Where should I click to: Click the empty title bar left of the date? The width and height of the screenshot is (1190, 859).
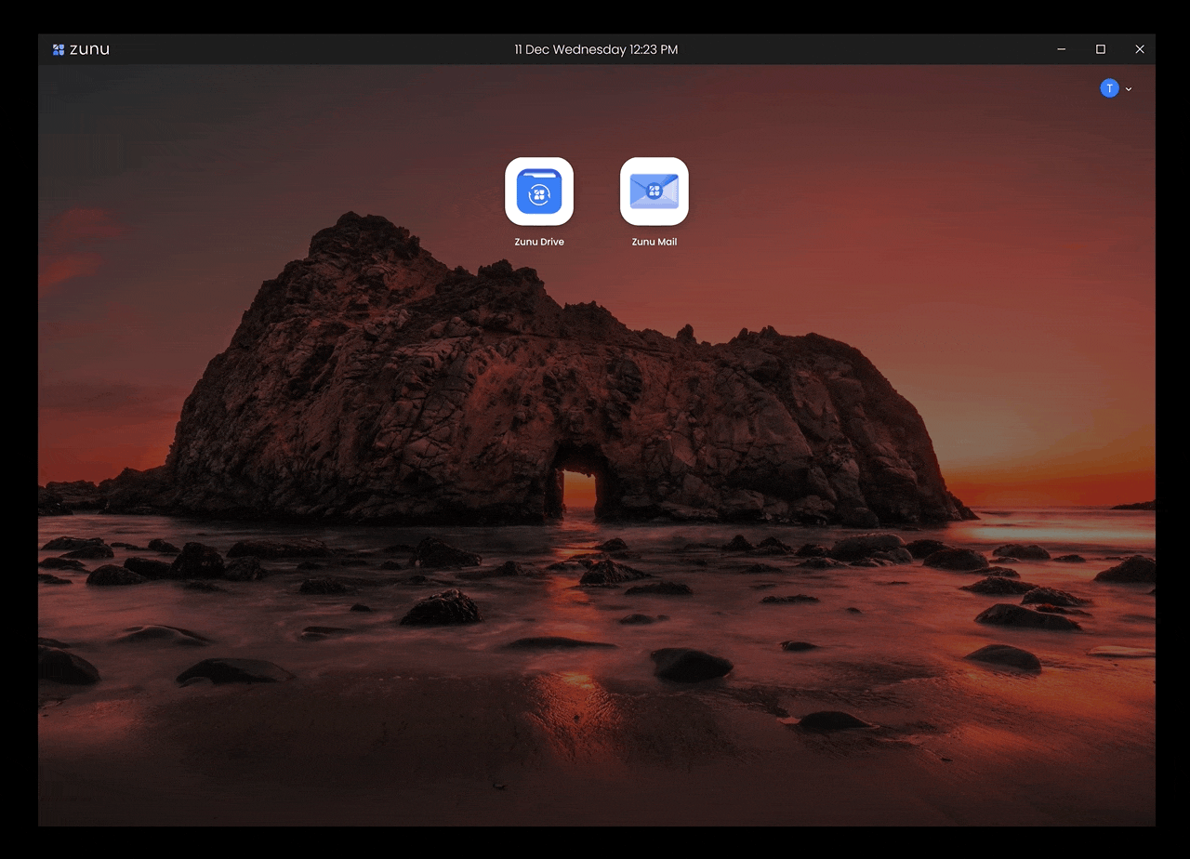point(307,49)
